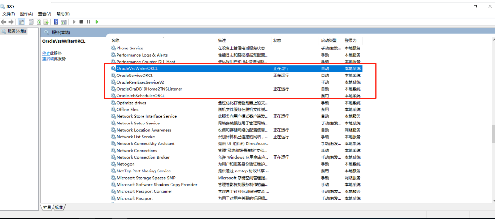Viewport: 495px width, 219px height.
Task: Click gear icon of Network List Service row
Action: [114, 137]
